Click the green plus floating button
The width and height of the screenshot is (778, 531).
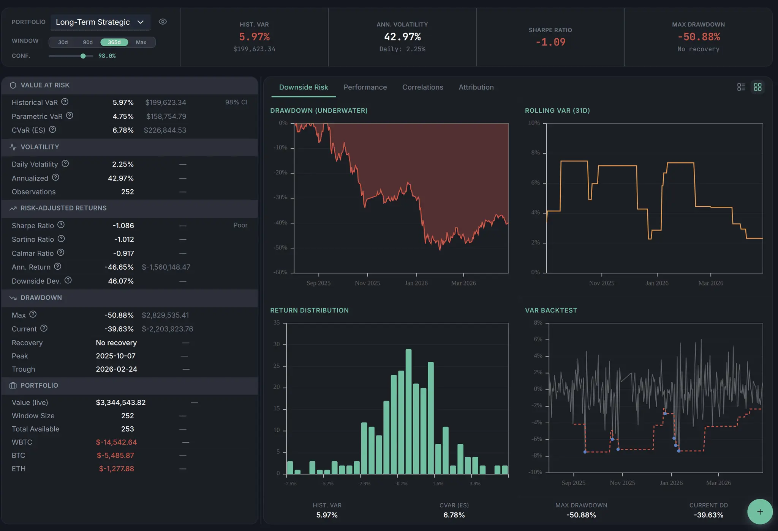tap(760, 512)
